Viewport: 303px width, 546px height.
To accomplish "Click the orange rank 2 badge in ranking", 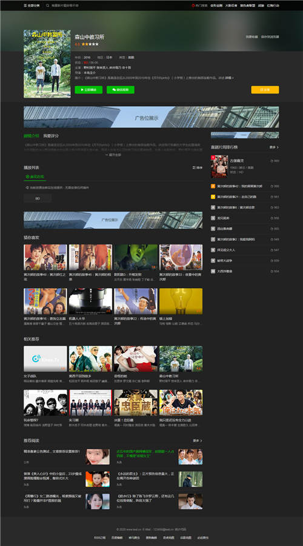I will pyautogui.click(x=213, y=186).
